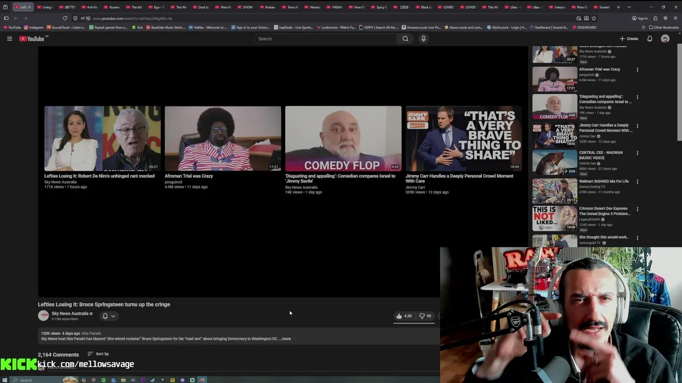Open the Instagram bookmark

[x=34, y=27]
